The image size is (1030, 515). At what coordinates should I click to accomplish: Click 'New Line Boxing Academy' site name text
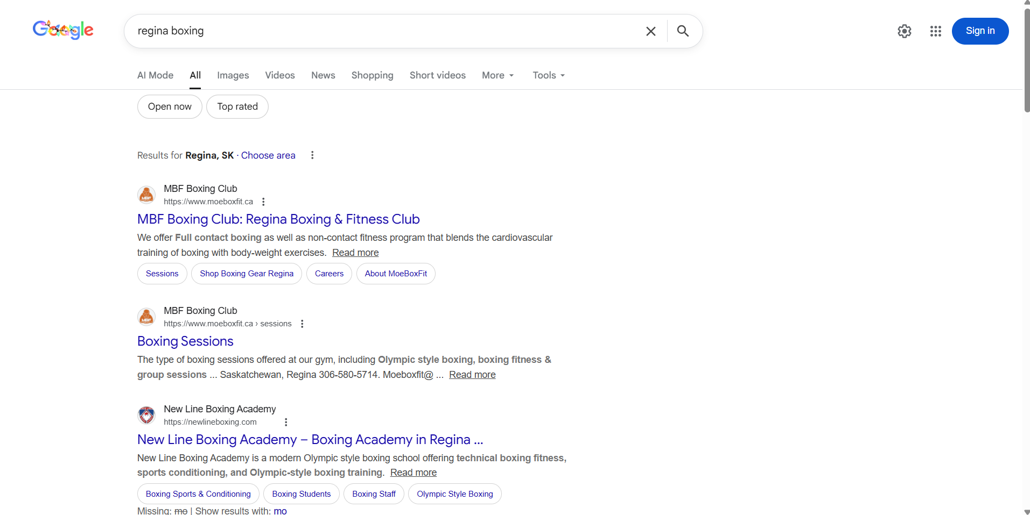click(220, 409)
